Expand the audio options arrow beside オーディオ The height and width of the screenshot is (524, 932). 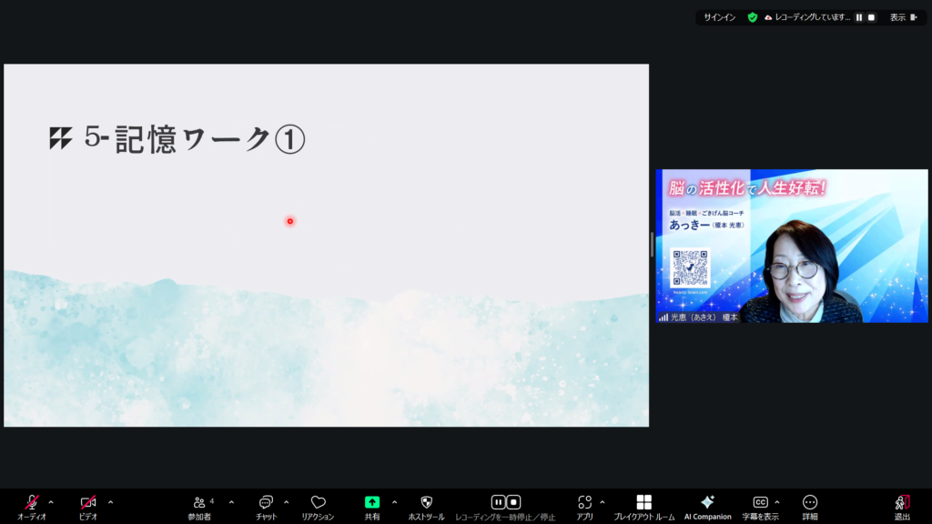51,502
